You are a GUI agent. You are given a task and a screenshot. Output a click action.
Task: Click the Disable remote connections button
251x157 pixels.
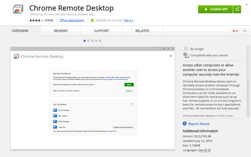123,127
